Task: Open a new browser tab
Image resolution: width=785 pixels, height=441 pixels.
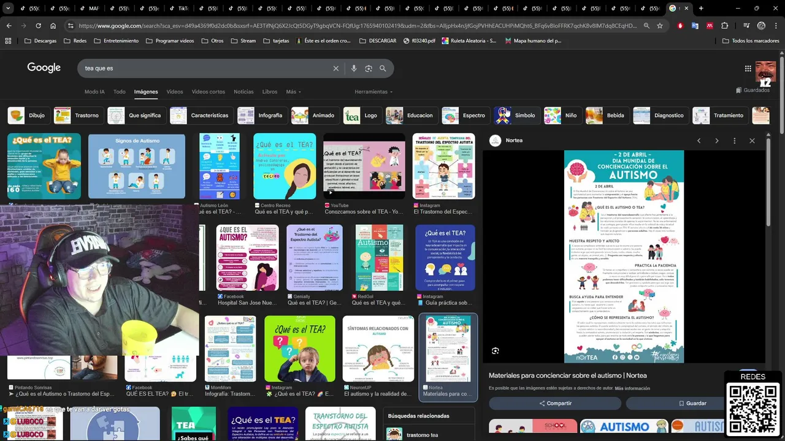Action: (701, 9)
